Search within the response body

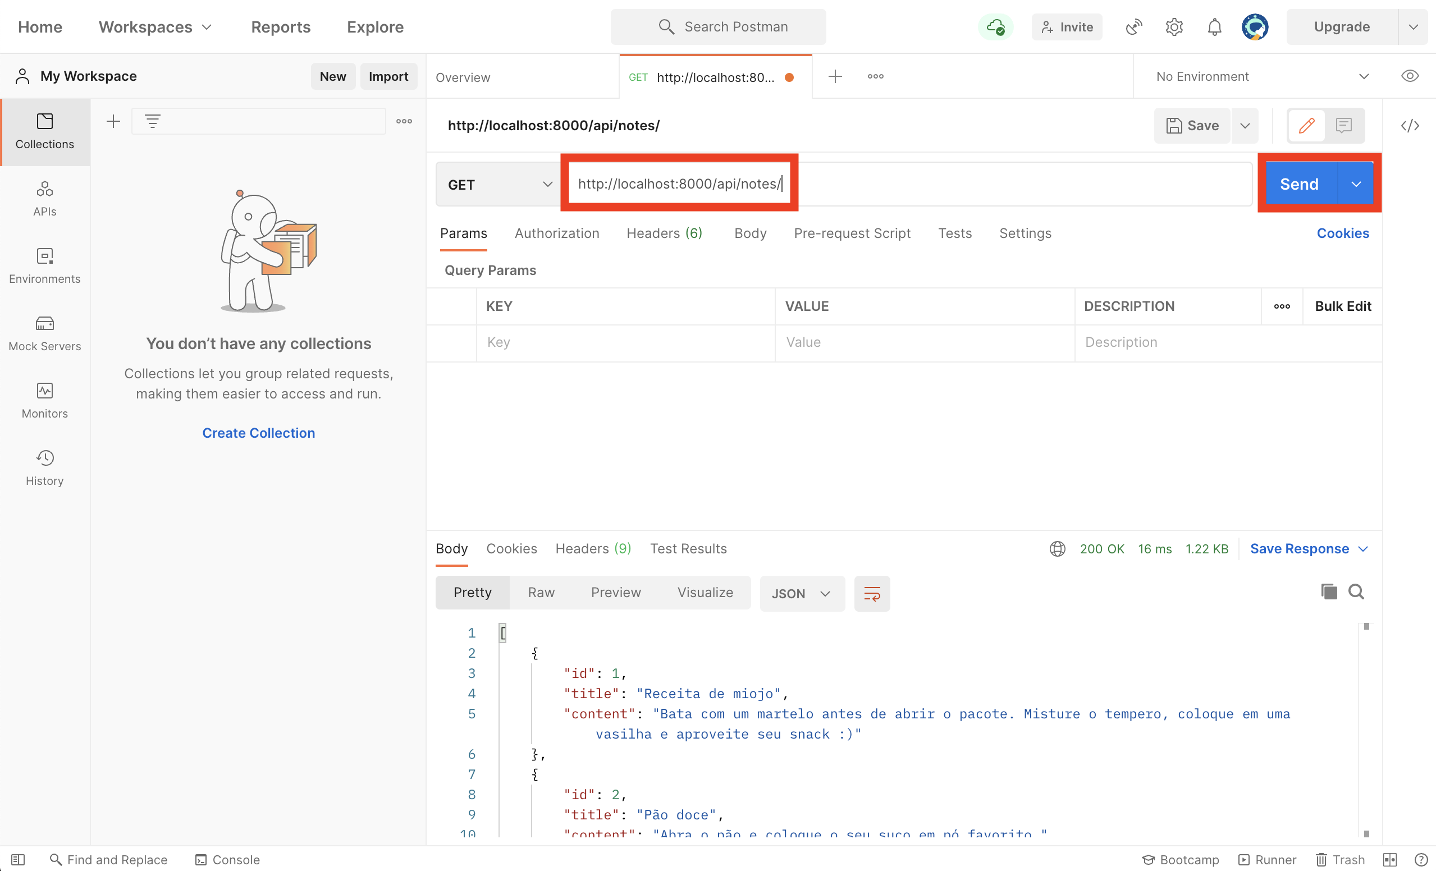(x=1356, y=592)
